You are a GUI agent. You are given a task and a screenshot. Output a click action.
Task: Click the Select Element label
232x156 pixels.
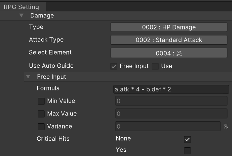(x=50, y=52)
